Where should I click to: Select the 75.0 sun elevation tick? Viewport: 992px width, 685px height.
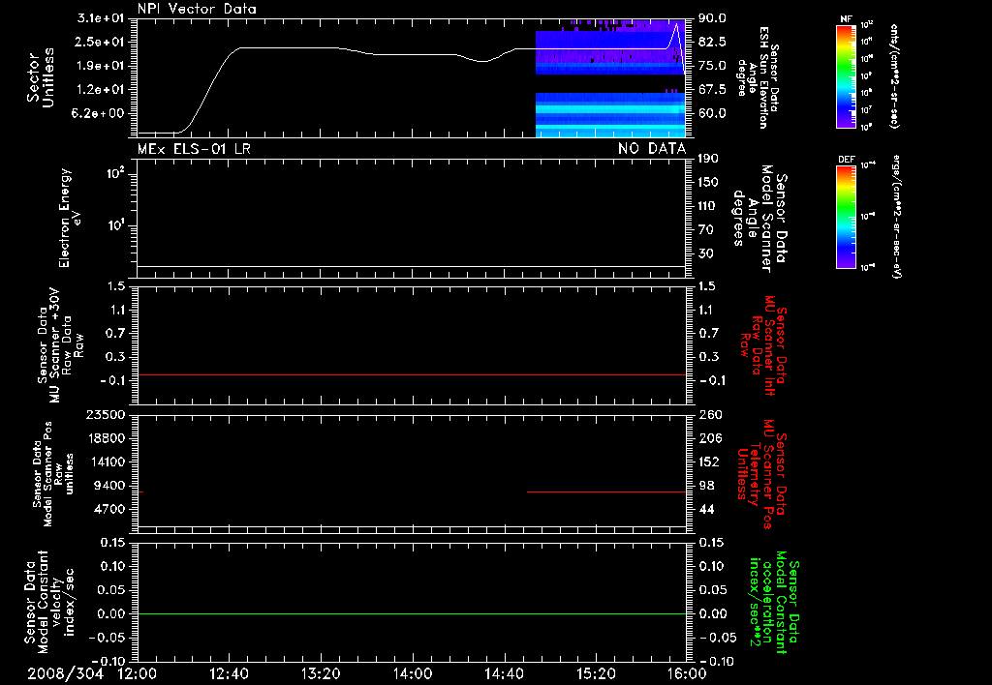tap(712, 66)
